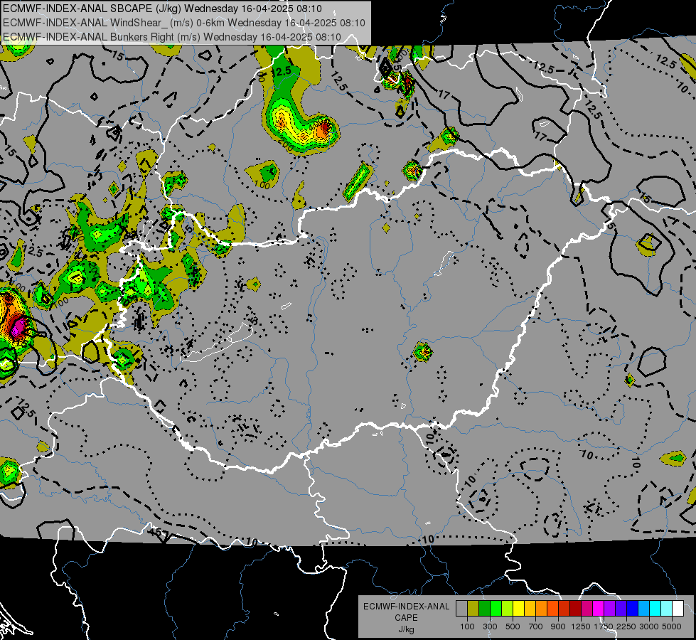Select the cyan legend swatch
The image size is (696, 640).
pyautogui.click(x=655, y=609)
